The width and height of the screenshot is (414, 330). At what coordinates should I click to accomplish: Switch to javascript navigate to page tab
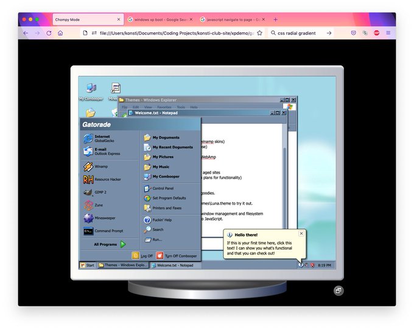[233, 19]
